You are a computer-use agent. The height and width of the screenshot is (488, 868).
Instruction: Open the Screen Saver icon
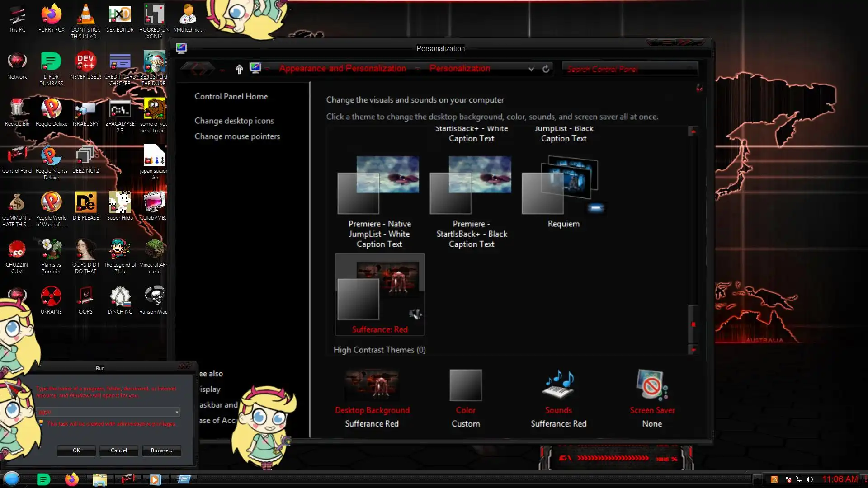651,385
